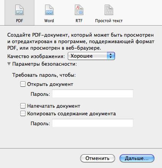
Task: Pick the RTF format icon
Action: (79, 10)
